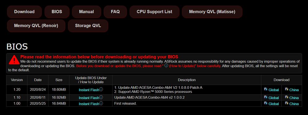Open the Storage QVL page
308x115 pixels.
[x=88, y=26]
